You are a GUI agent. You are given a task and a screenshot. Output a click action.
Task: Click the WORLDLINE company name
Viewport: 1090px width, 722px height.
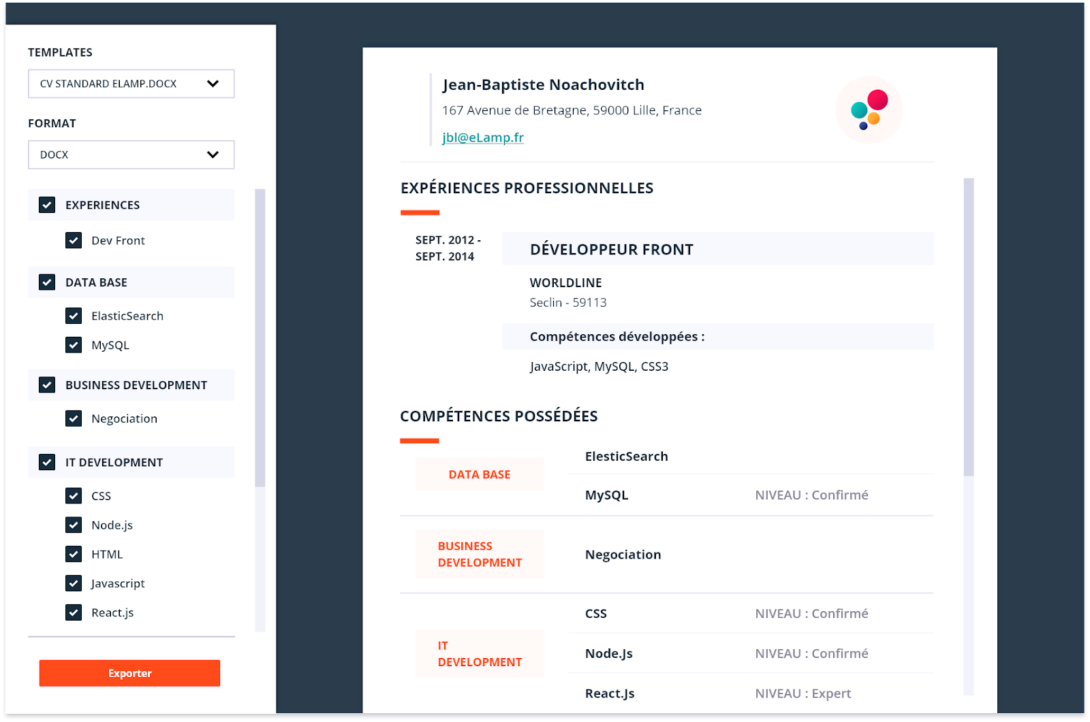566,282
